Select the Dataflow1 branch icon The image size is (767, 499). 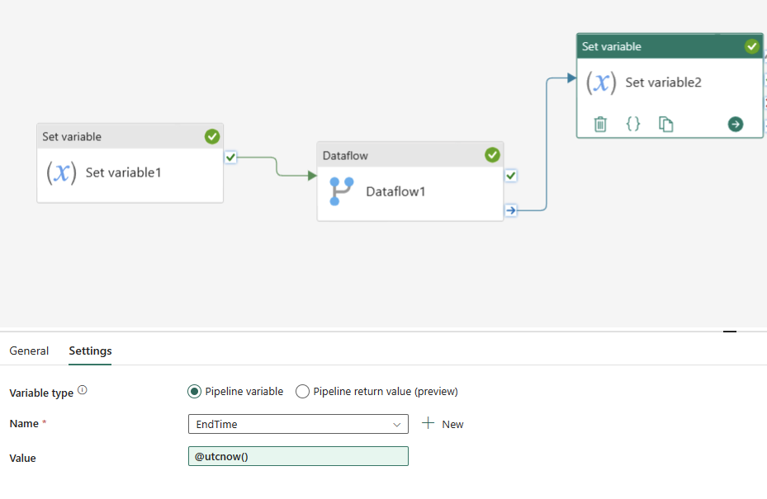341,191
